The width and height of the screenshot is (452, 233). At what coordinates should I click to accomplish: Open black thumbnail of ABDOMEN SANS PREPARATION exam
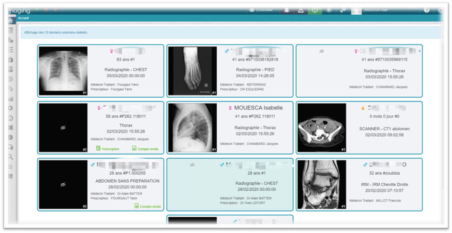[x=63, y=185]
